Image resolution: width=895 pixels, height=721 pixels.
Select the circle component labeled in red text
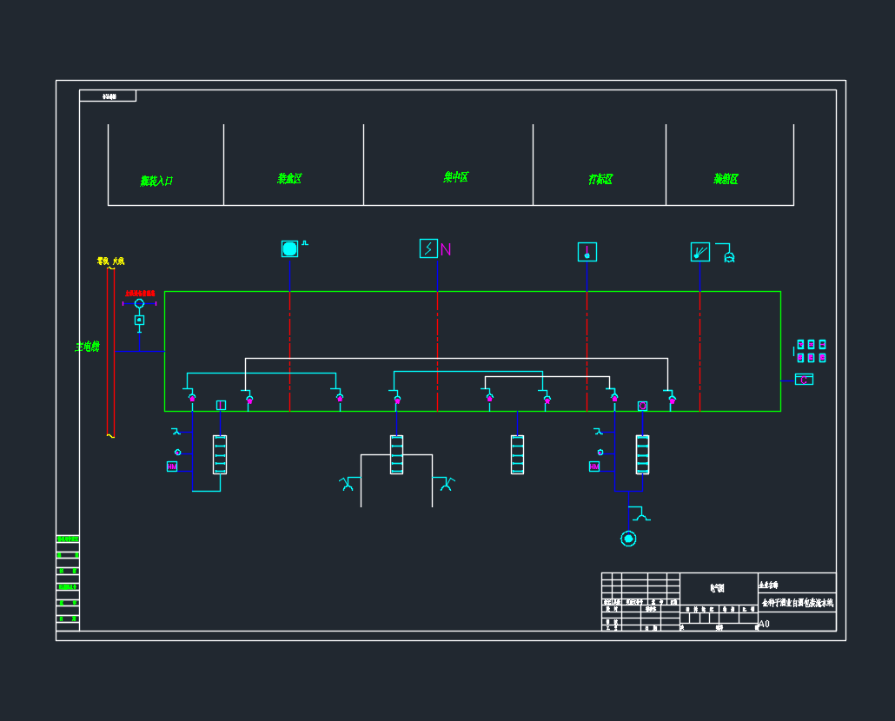tap(138, 303)
